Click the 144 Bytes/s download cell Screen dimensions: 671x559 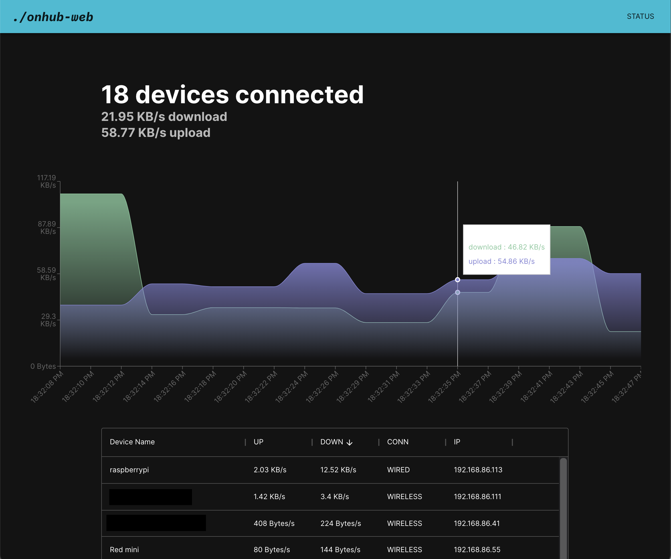point(340,550)
